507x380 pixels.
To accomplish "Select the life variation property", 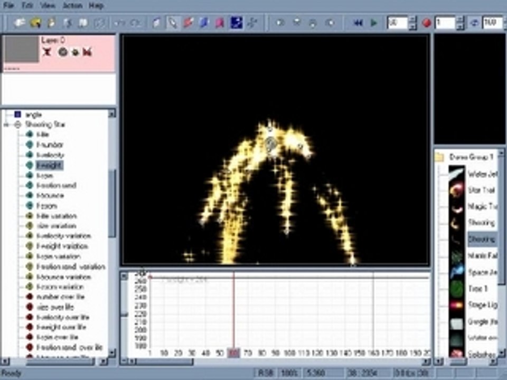I will pyautogui.click(x=57, y=216).
